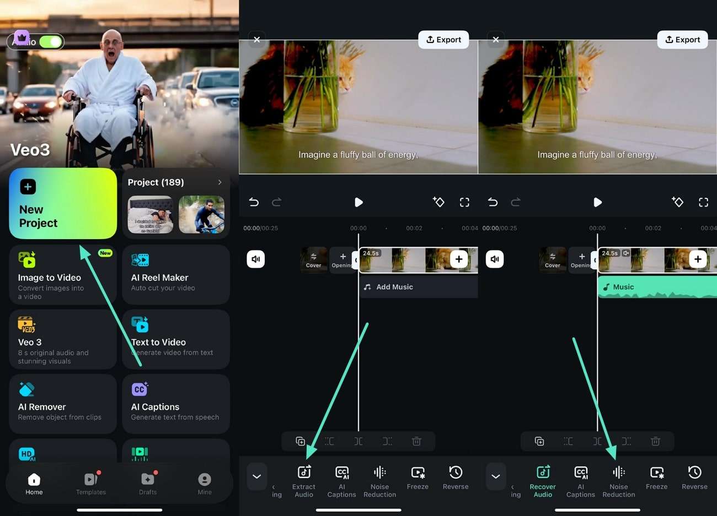The width and height of the screenshot is (717, 516).
Task: Select Cover in the right editor timeline
Action: click(552, 259)
